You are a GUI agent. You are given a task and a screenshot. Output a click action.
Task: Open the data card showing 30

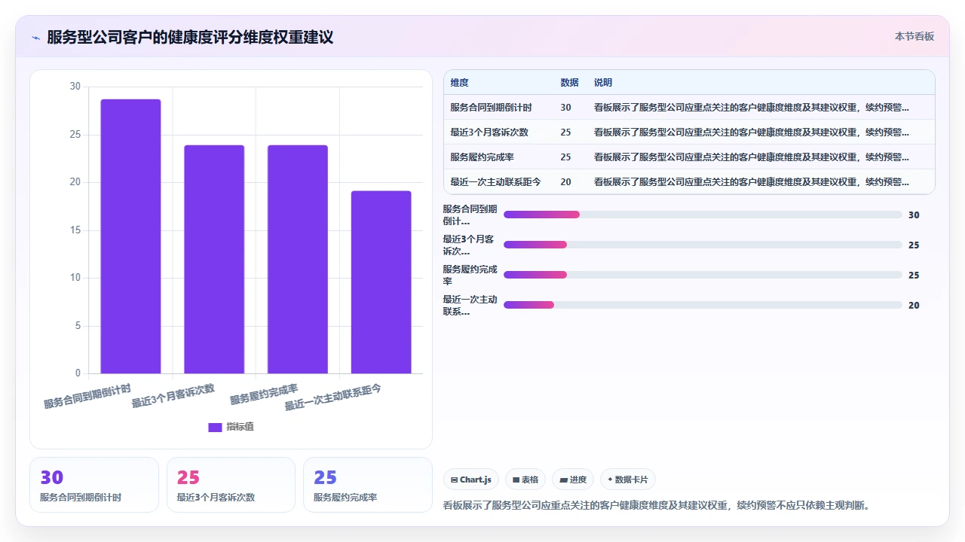94,485
